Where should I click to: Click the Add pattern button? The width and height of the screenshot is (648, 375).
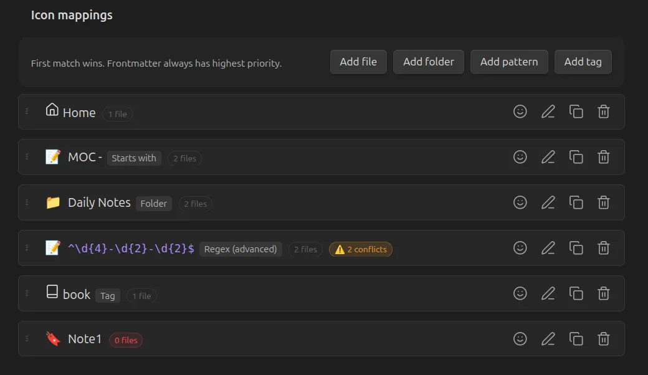tap(509, 62)
